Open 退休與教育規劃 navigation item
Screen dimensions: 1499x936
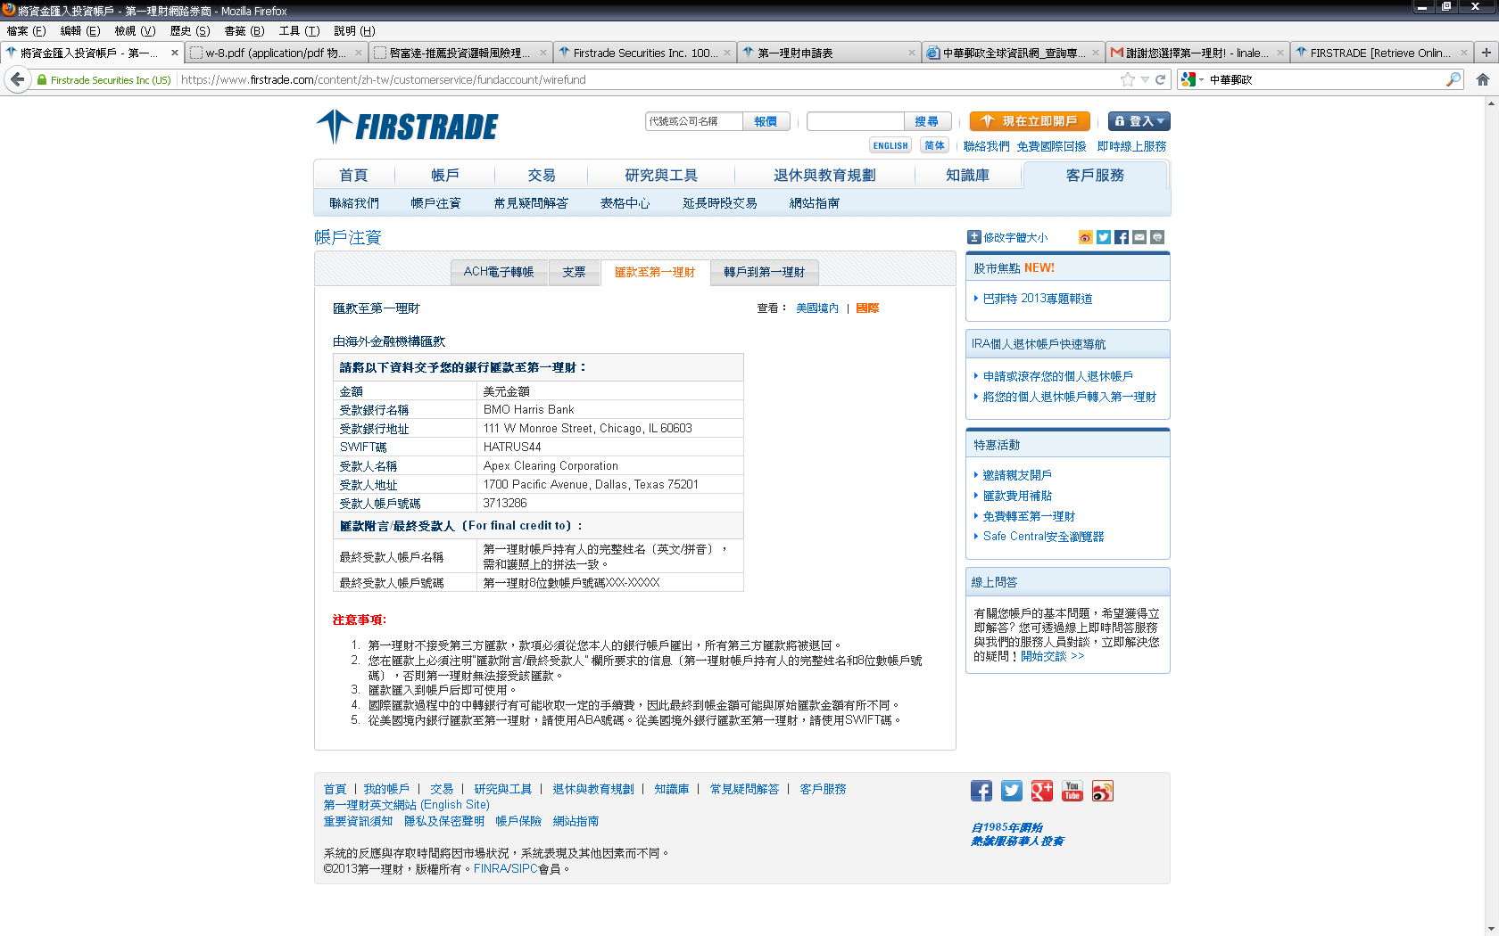coord(824,176)
